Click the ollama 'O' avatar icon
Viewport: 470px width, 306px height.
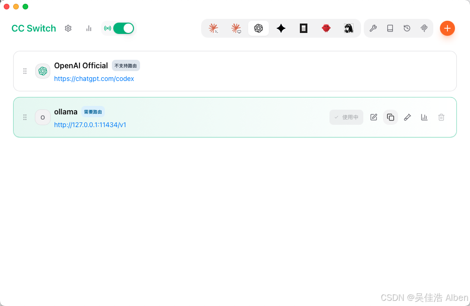click(x=43, y=117)
